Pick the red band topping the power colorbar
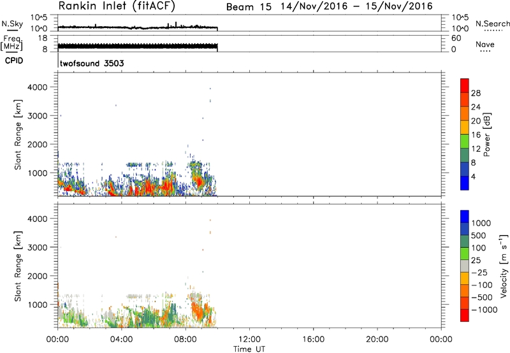The image size is (510, 353). pyautogui.click(x=465, y=85)
